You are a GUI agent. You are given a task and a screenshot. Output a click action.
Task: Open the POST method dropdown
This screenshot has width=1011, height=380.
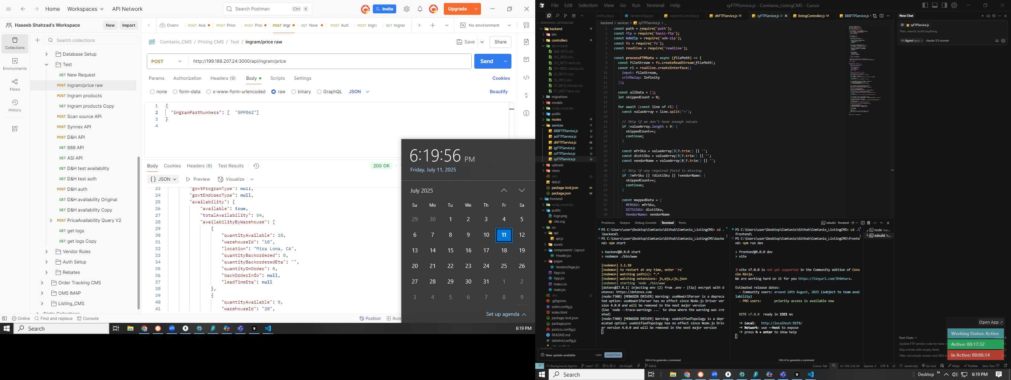tap(168, 62)
